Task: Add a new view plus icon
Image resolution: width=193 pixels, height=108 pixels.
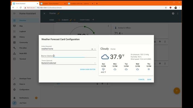Action: click(x=93, y=20)
